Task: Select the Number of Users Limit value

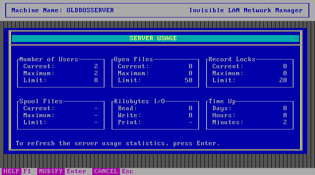Action: [96, 80]
